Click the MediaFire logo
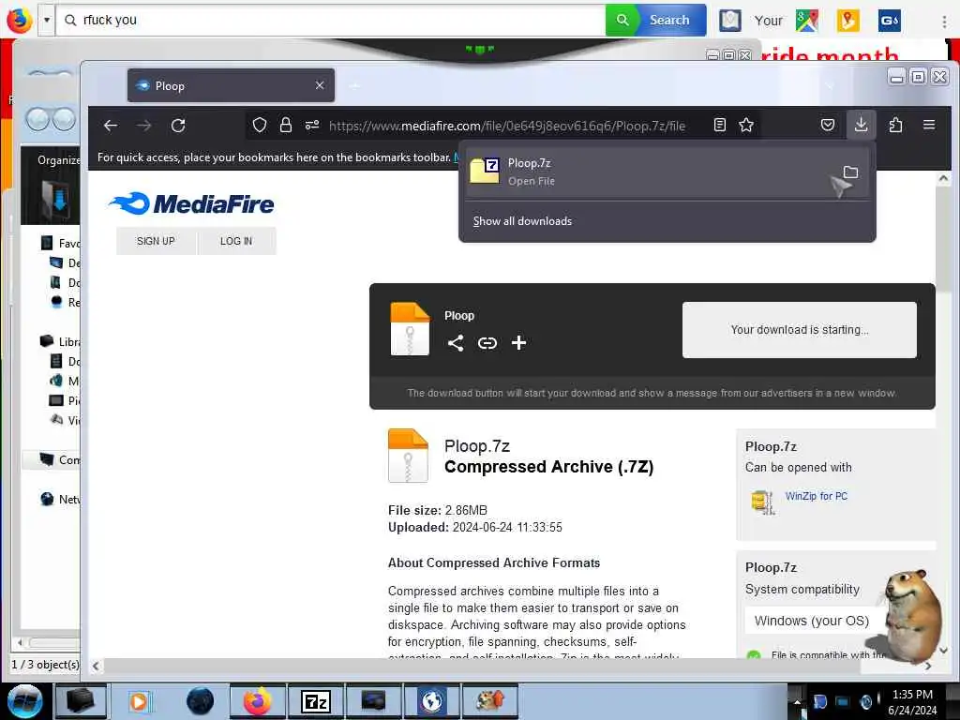 point(191,203)
